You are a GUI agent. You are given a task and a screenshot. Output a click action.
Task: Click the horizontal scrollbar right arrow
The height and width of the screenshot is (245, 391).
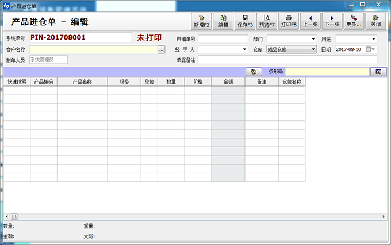(x=384, y=217)
